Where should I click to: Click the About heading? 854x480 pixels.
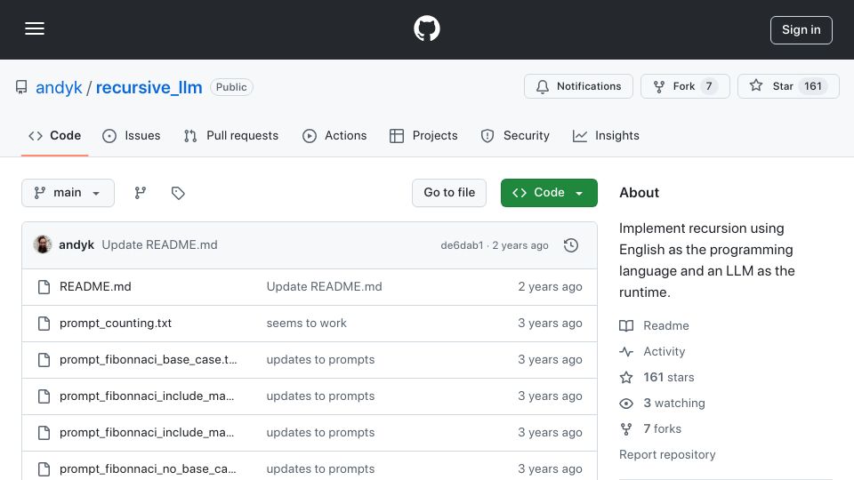tap(639, 193)
